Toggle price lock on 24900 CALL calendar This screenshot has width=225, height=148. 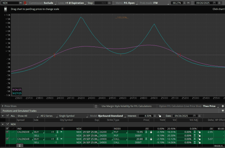[151, 139]
